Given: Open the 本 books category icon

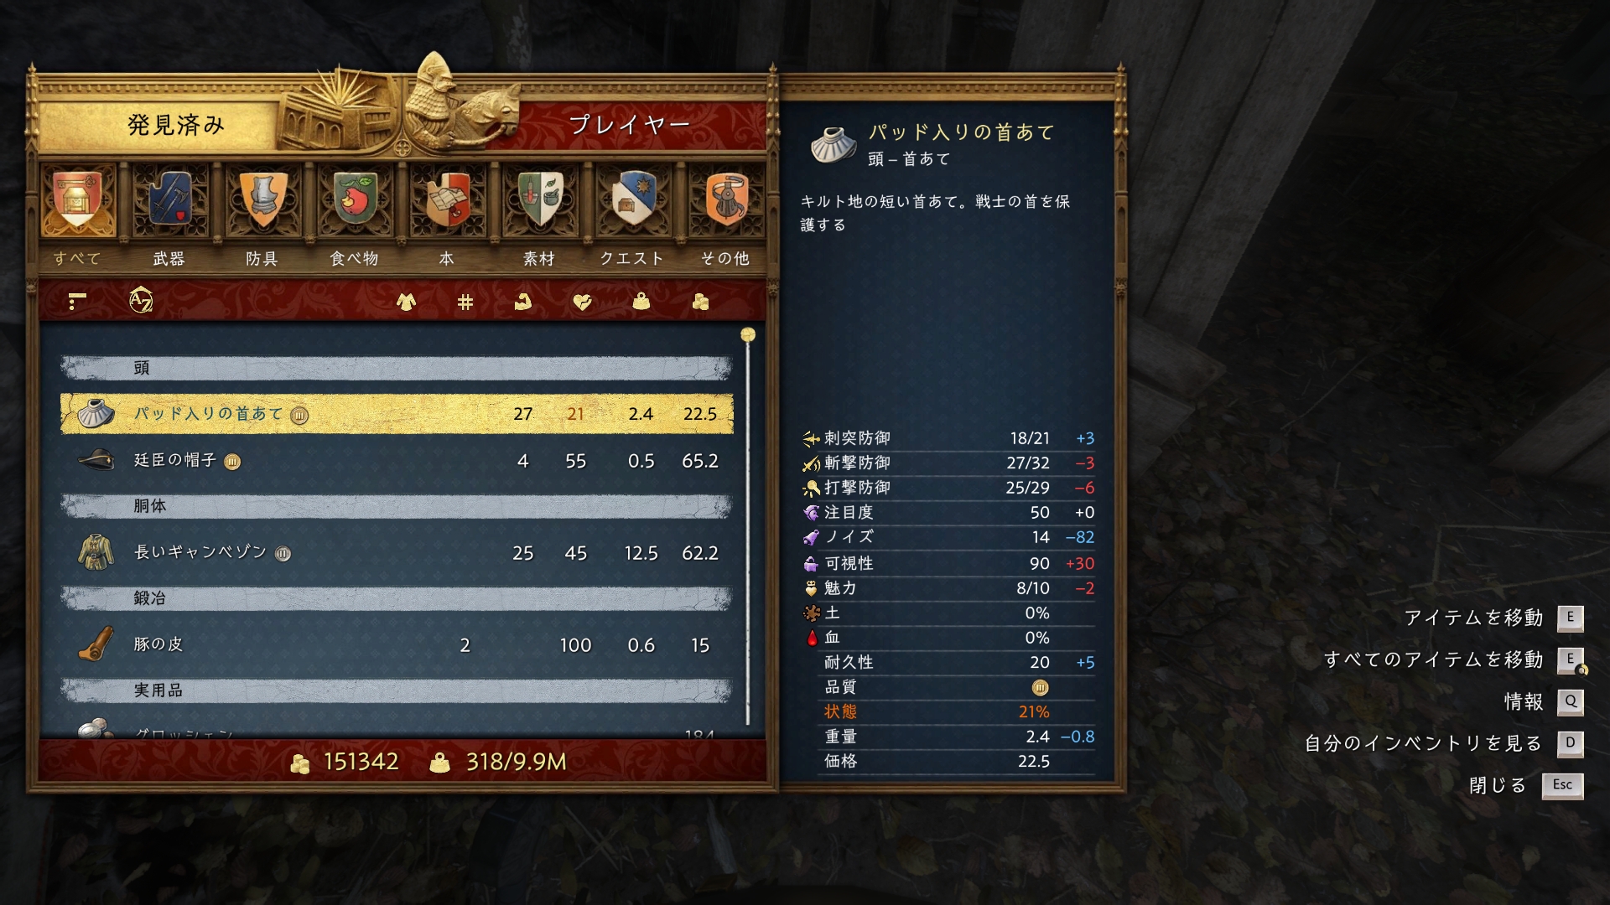Looking at the screenshot, I should click(447, 201).
